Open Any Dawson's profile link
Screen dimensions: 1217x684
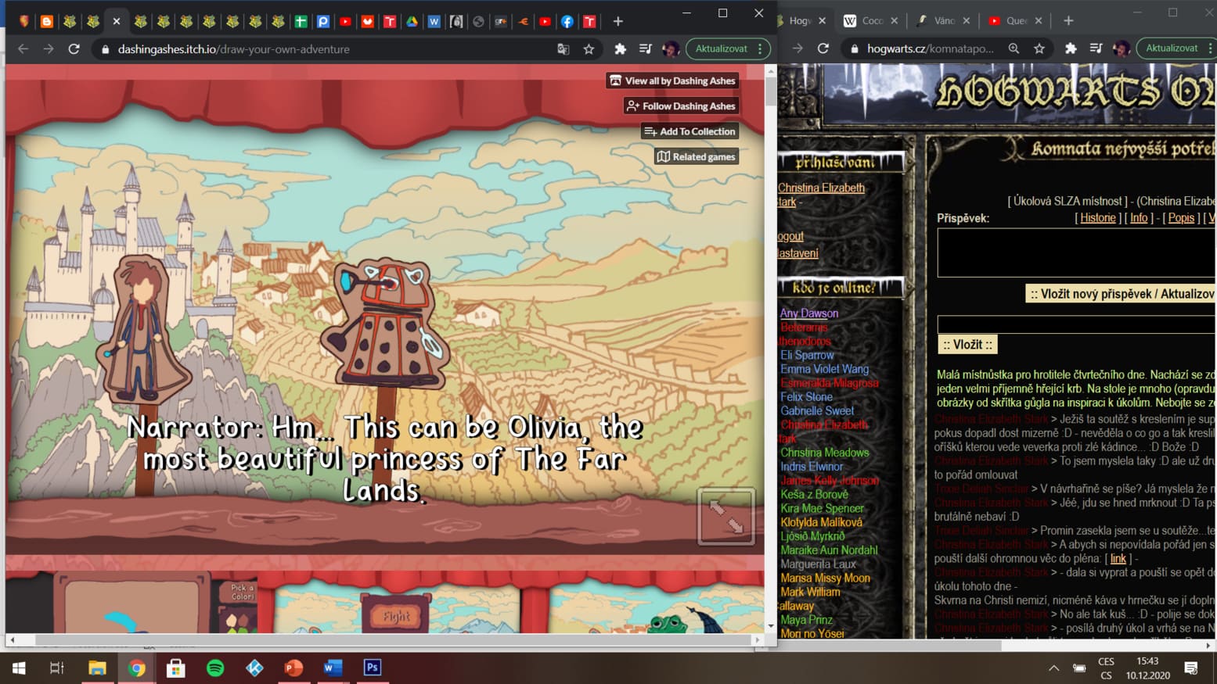point(809,313)
